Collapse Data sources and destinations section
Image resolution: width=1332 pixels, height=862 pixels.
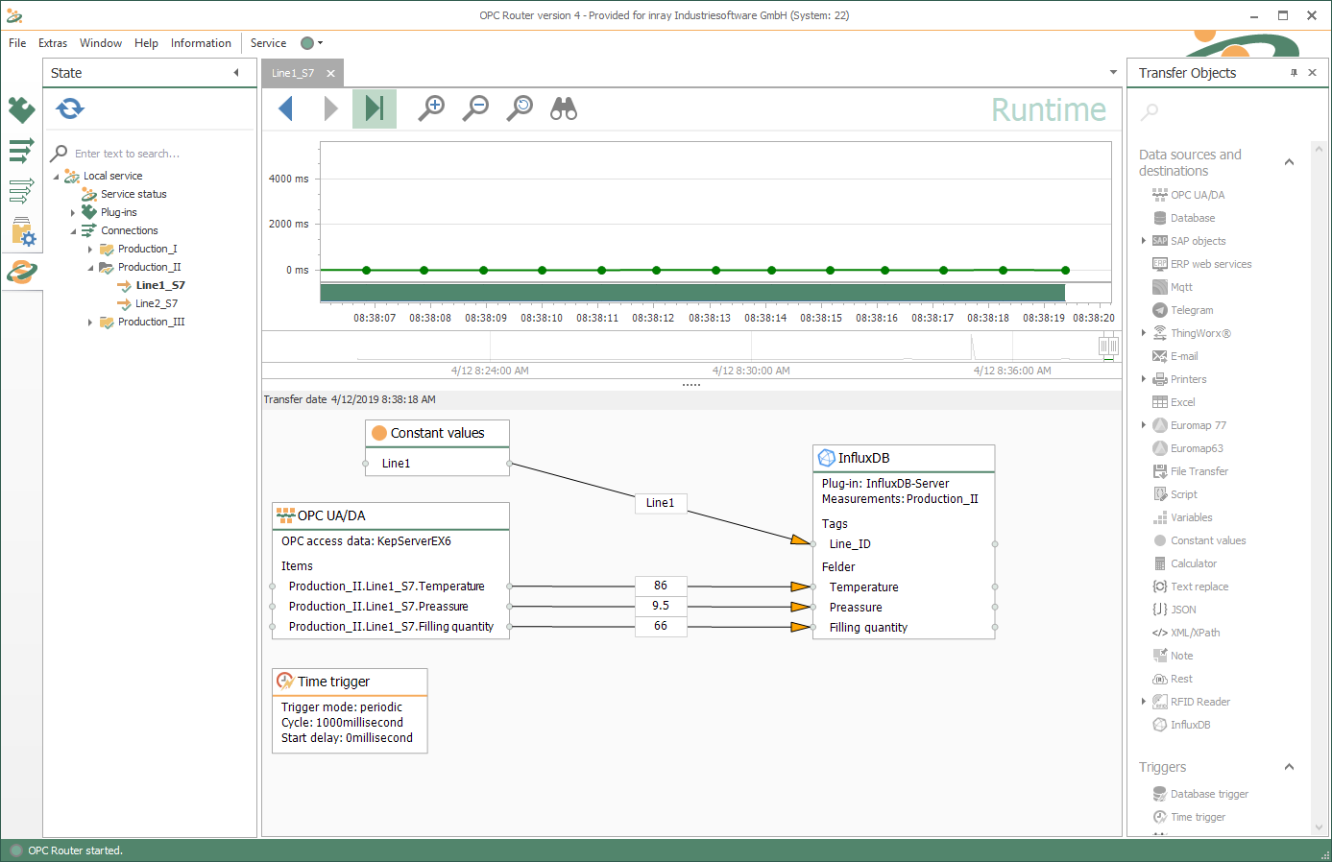(1289, 162)
